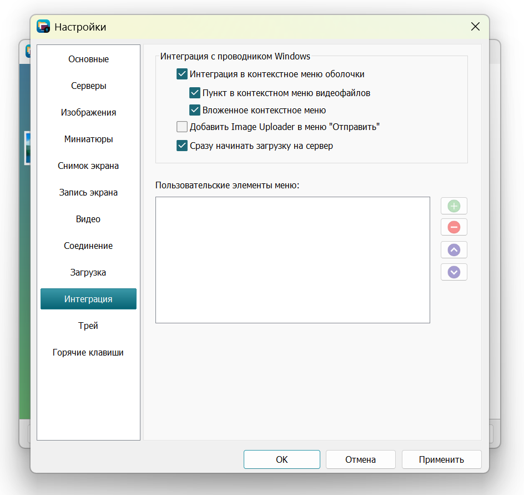Open Горячие клавиши settings

click(x=89, y=353)
